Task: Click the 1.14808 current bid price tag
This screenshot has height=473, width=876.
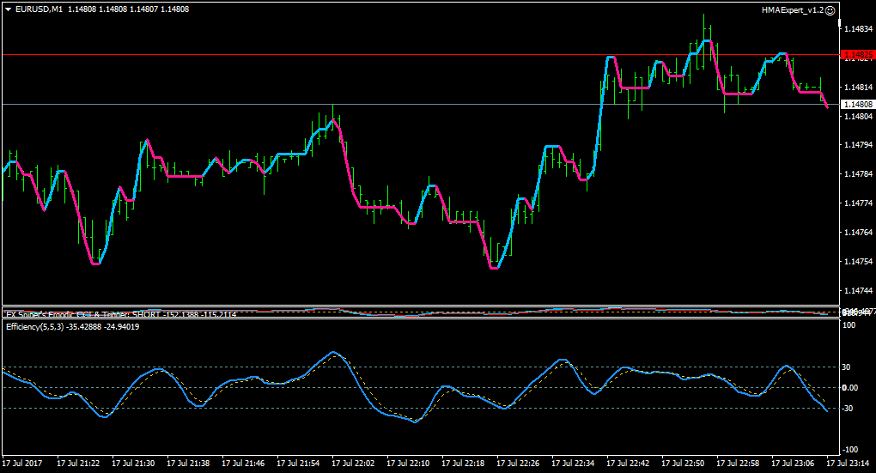Action: [857, 105]
